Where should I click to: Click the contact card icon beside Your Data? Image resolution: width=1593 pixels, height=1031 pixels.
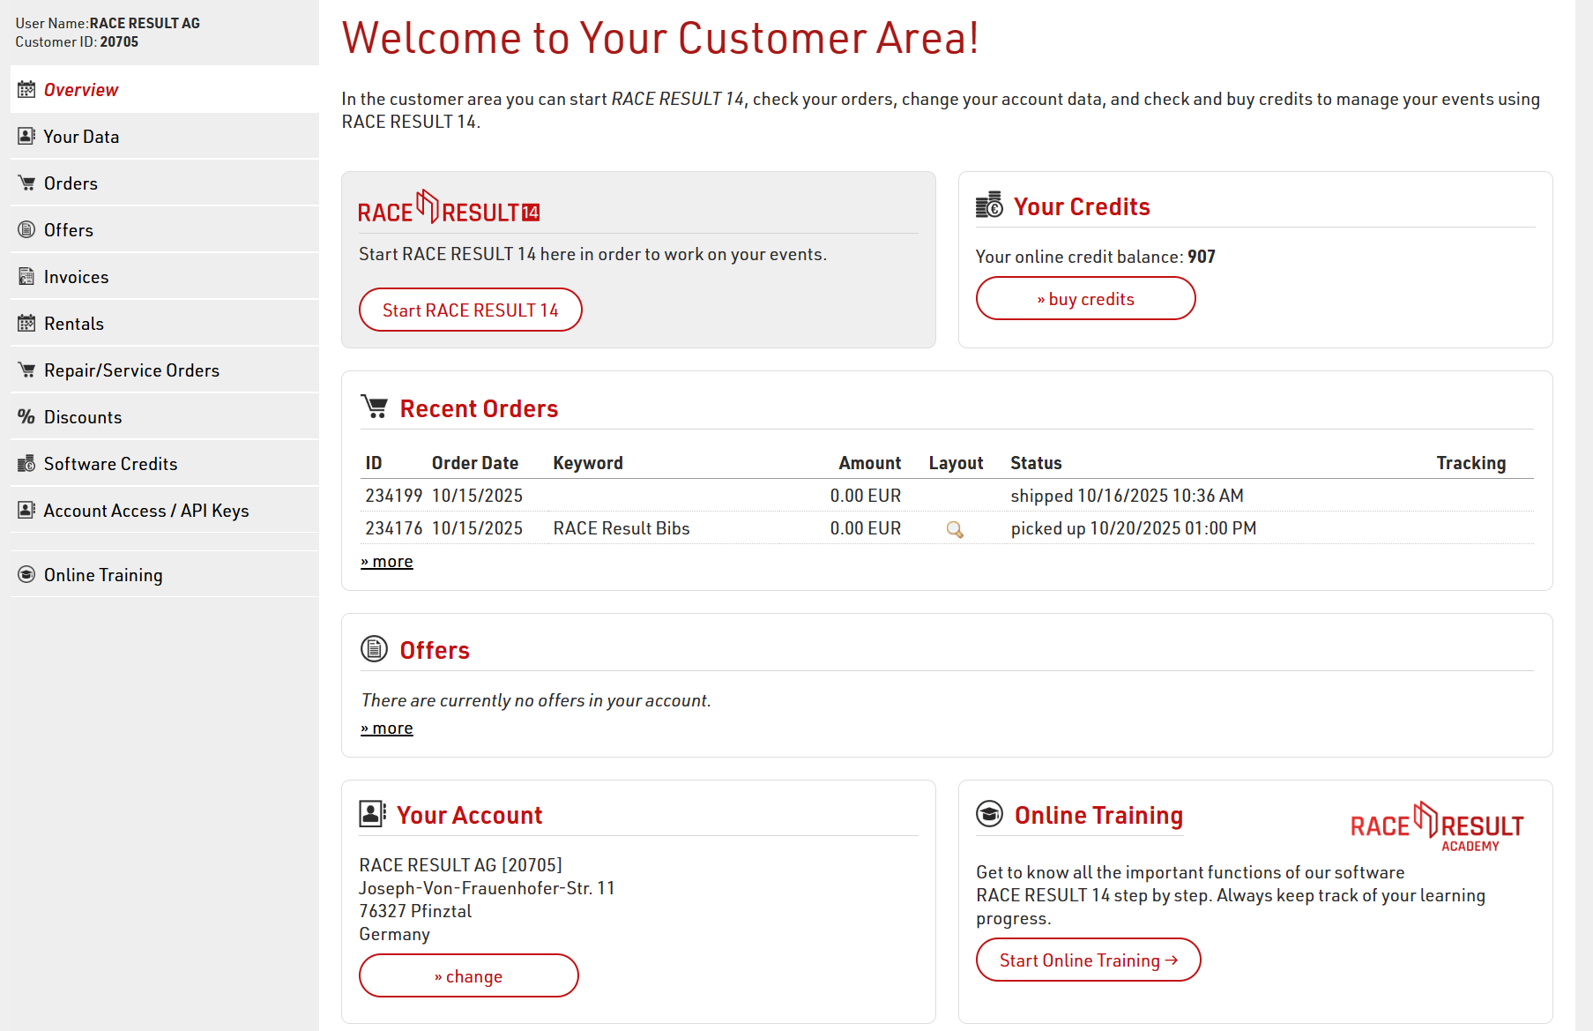(x=26, y=137)
